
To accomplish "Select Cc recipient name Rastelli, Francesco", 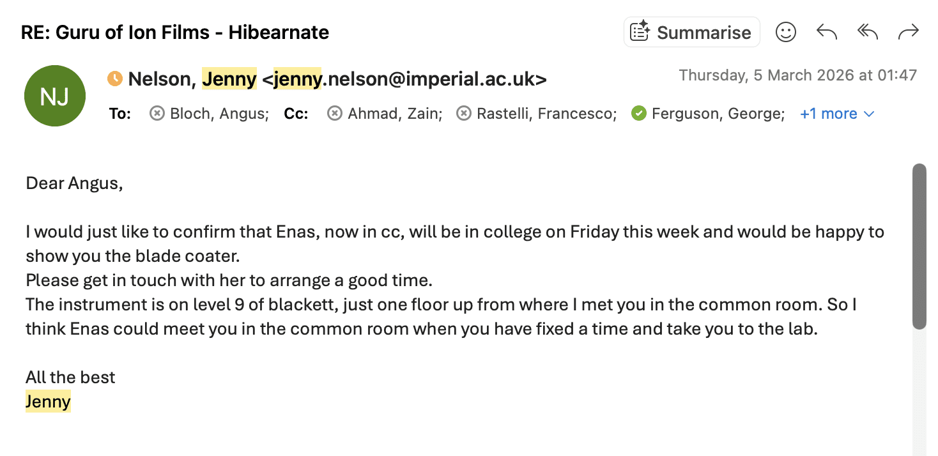I will pos(546,114).
